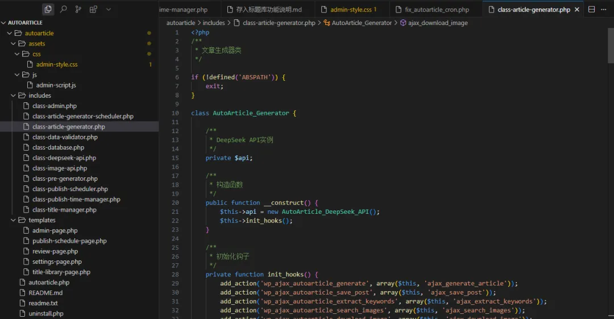
Task: Open uninstall.php file
Action: [x=46, y=313]
